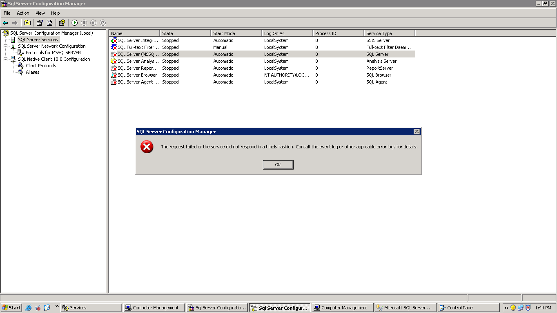
Task: Click the 'SQL Agent' service type cell
Action: click(x=377, y=82)
